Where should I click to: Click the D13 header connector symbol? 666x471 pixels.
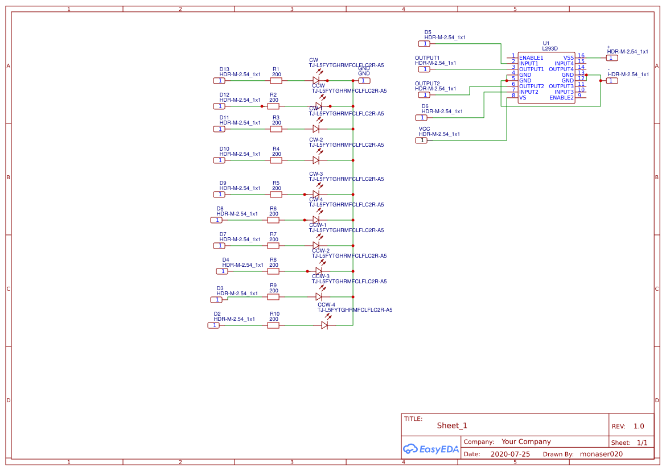[219, 80]
